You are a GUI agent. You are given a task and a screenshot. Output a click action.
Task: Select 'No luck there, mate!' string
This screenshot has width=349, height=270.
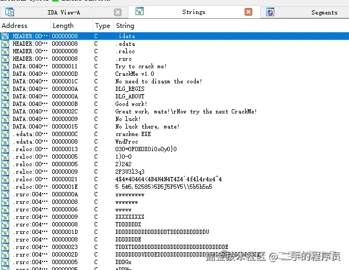(147, 126)
